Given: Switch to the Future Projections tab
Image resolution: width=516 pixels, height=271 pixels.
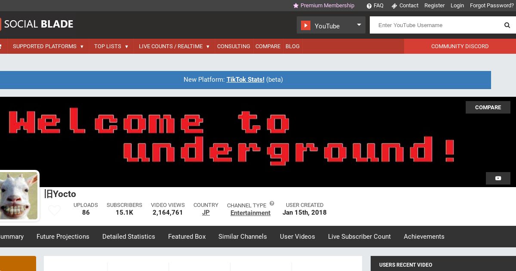Looking at the screenshot, I should [63, 237].
